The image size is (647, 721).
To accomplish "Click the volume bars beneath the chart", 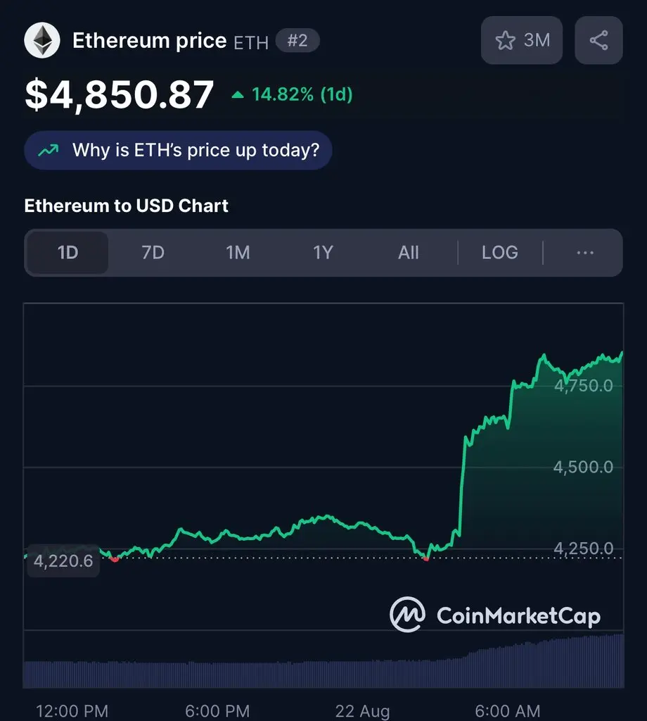I will coord(323,662).
